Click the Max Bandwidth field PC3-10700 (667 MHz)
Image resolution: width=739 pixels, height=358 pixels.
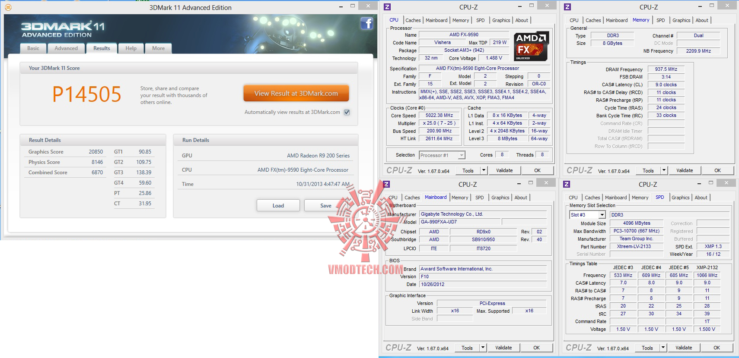637,231
